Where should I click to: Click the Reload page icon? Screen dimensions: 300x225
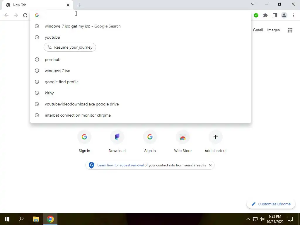pos(25,15)
